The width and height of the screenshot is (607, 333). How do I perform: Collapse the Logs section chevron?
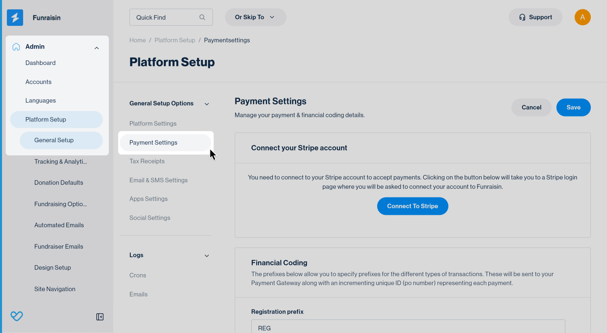pyautogui.click(x=207, y=256)
